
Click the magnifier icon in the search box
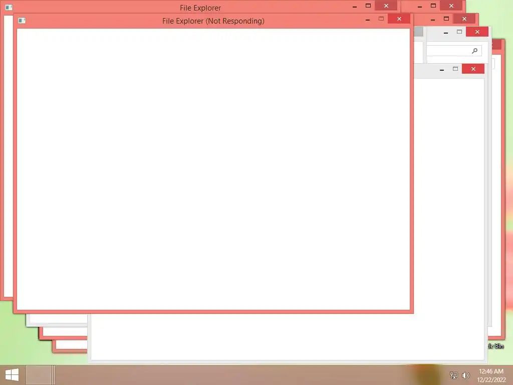click(474, 51)
